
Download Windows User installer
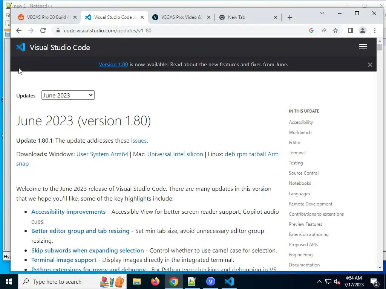[x=83, y=154]
